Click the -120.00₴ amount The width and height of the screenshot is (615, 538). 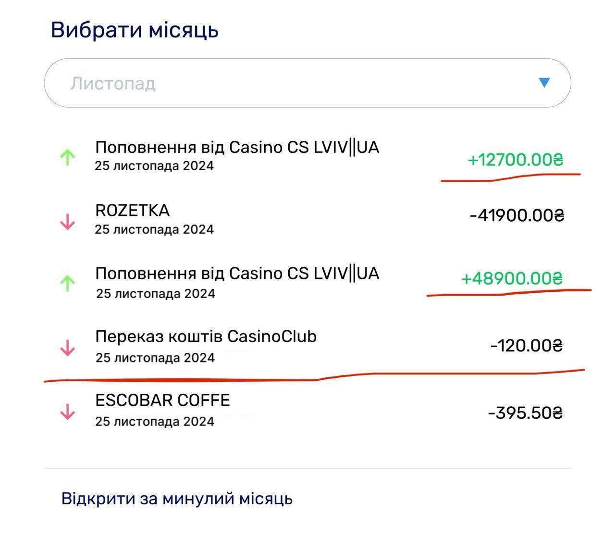coord(526,345)
